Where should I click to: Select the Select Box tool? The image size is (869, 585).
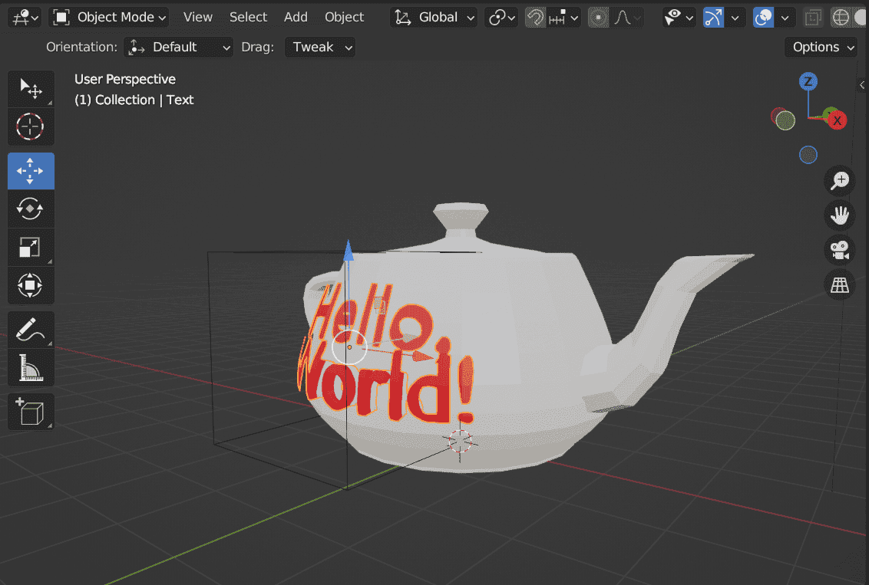[x=31, y=88]
